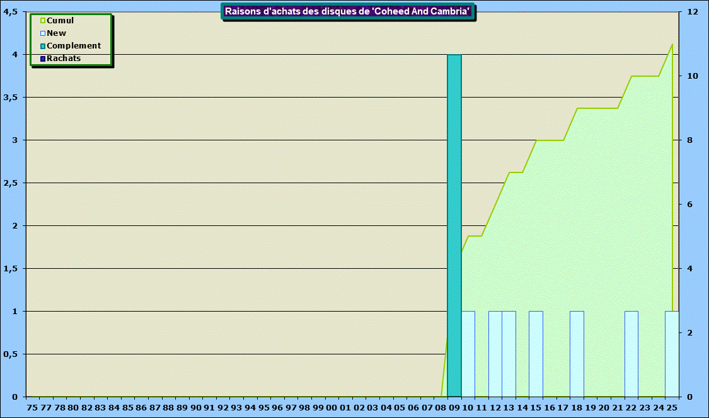Click the New bar for year 12
This screenshot has height=418, width=709.
[495, 354]
